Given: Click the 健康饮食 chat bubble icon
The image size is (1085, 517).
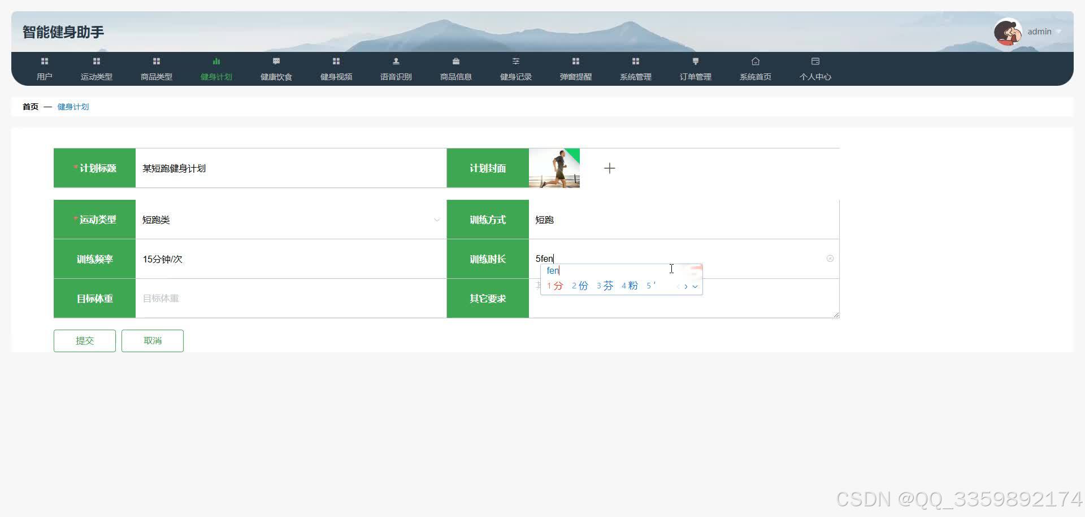Looking at the screenshot, I should click(276, 61).
